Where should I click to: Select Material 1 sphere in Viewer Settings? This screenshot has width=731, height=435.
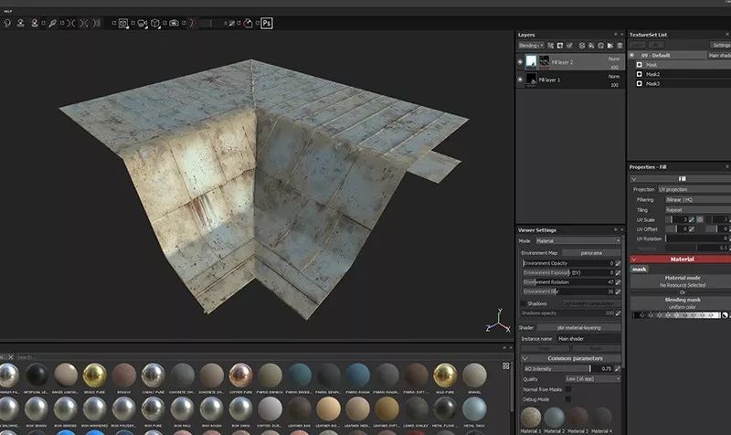[x=531, y=417]
